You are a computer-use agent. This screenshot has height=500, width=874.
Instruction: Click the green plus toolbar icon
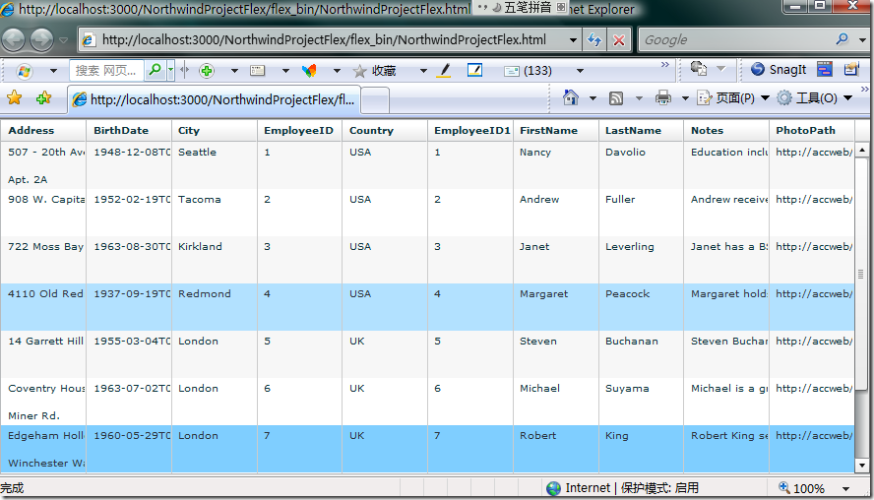[207, 71]
